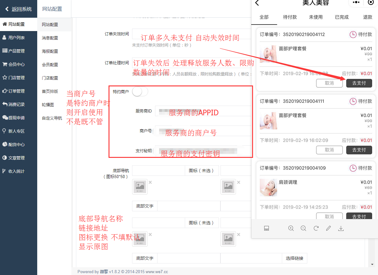The image size is (378, 275).
Task: Click the half-circle icon beside 文章管理
Action: click(5, 158)
